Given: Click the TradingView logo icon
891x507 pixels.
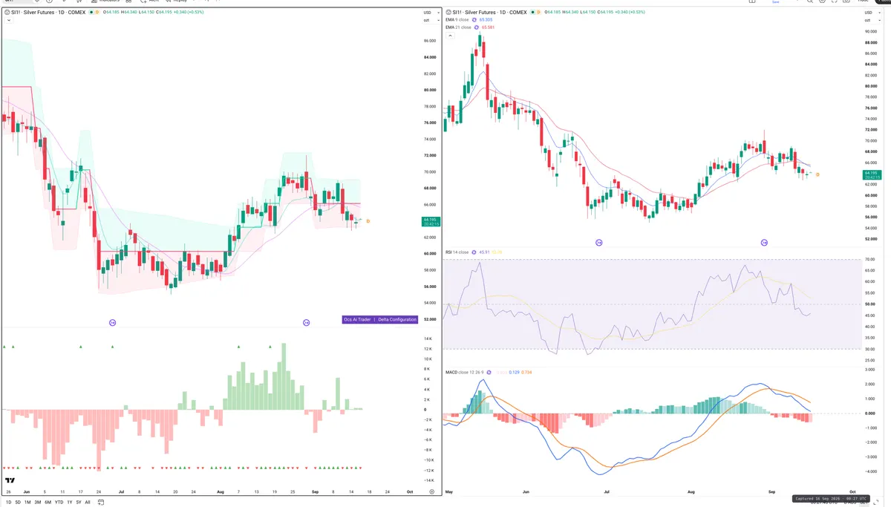Looking at the screenshot, I should pyautogui.click(x=10, y=480).
